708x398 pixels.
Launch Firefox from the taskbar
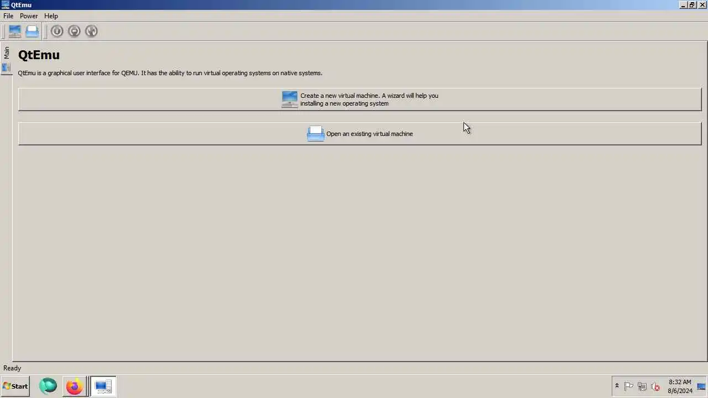point(74,386)
